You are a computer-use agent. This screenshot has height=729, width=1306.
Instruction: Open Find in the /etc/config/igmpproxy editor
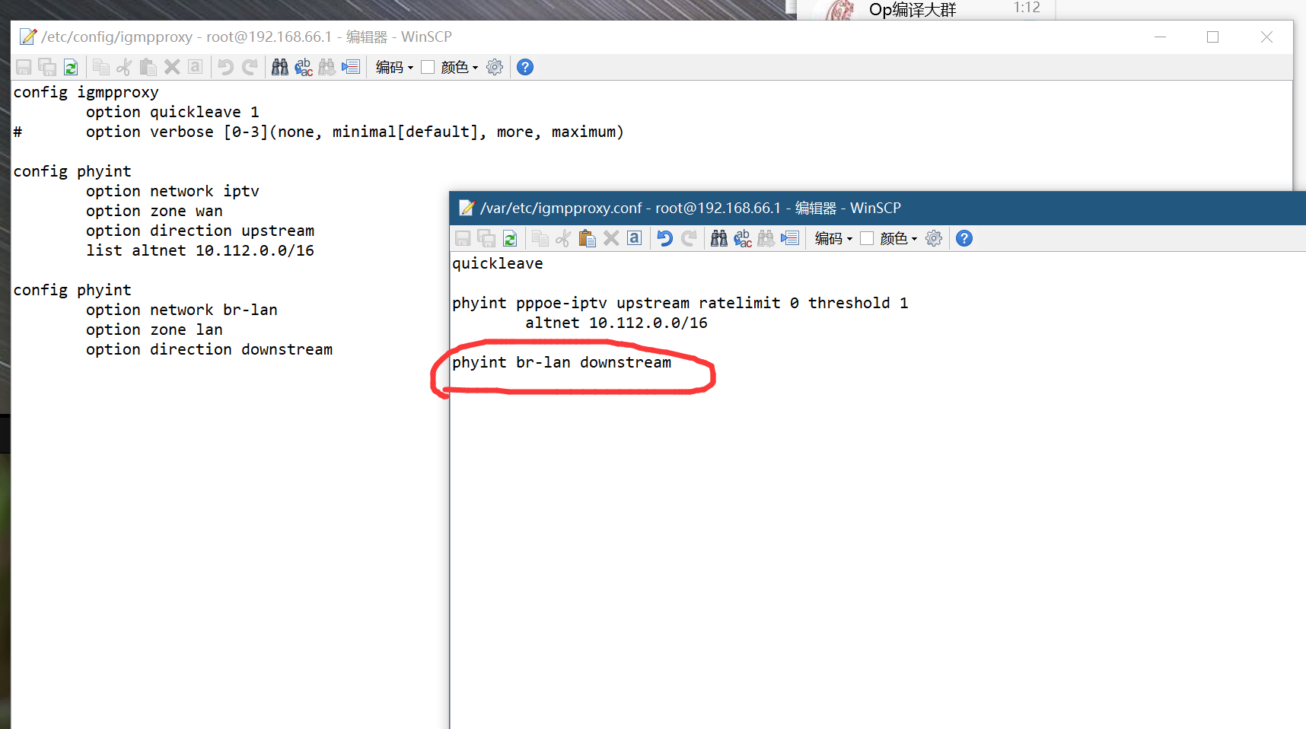click(x=279, y=67)
